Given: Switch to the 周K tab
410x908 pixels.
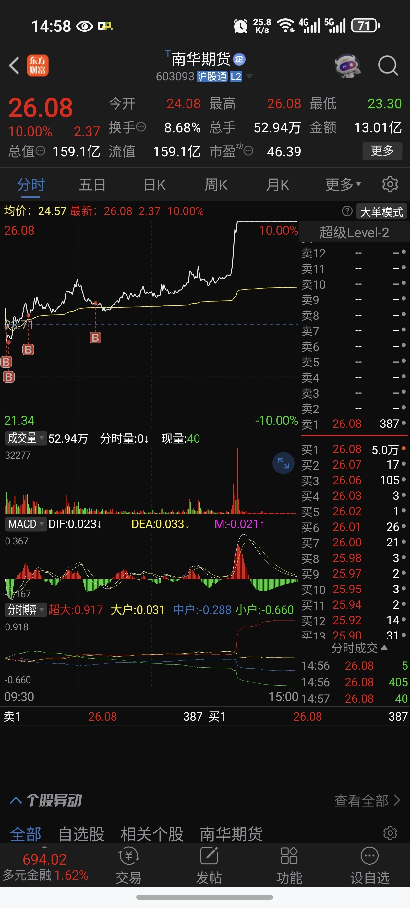Looking at the screenshot, I should [x=216, y=185].
